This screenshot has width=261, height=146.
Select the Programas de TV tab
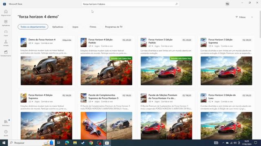pyautogui.click(x=114, y=27)
